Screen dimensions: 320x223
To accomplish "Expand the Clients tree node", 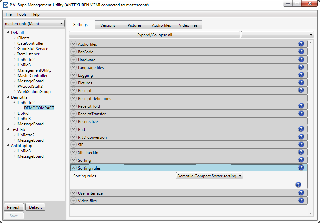I will coord(14,38).
